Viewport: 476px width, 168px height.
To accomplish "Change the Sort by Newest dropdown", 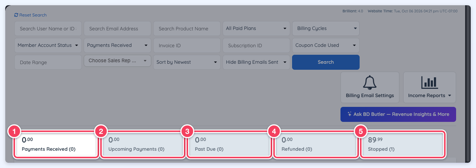I will pos(187,62).
